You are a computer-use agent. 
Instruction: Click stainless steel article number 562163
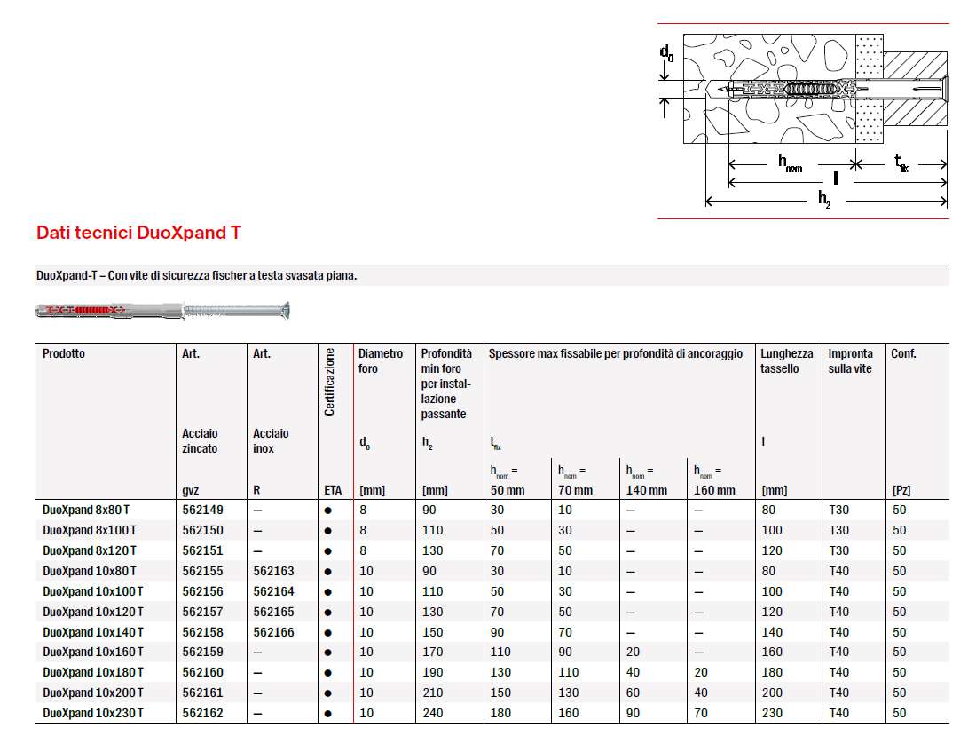coord(273,571)
